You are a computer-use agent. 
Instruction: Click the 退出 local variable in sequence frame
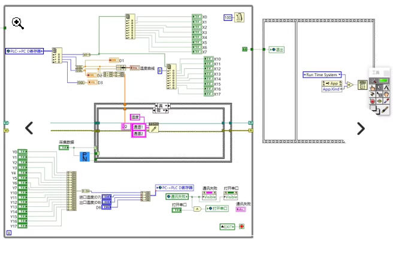pos(277,50)
